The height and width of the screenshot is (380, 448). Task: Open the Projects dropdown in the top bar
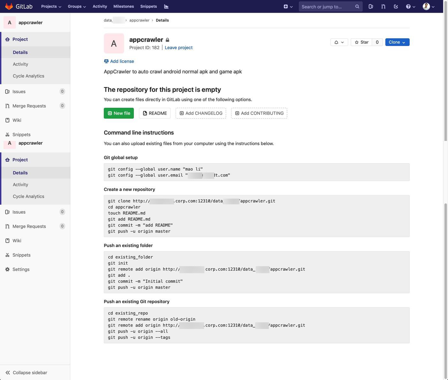tap(51, 6)
